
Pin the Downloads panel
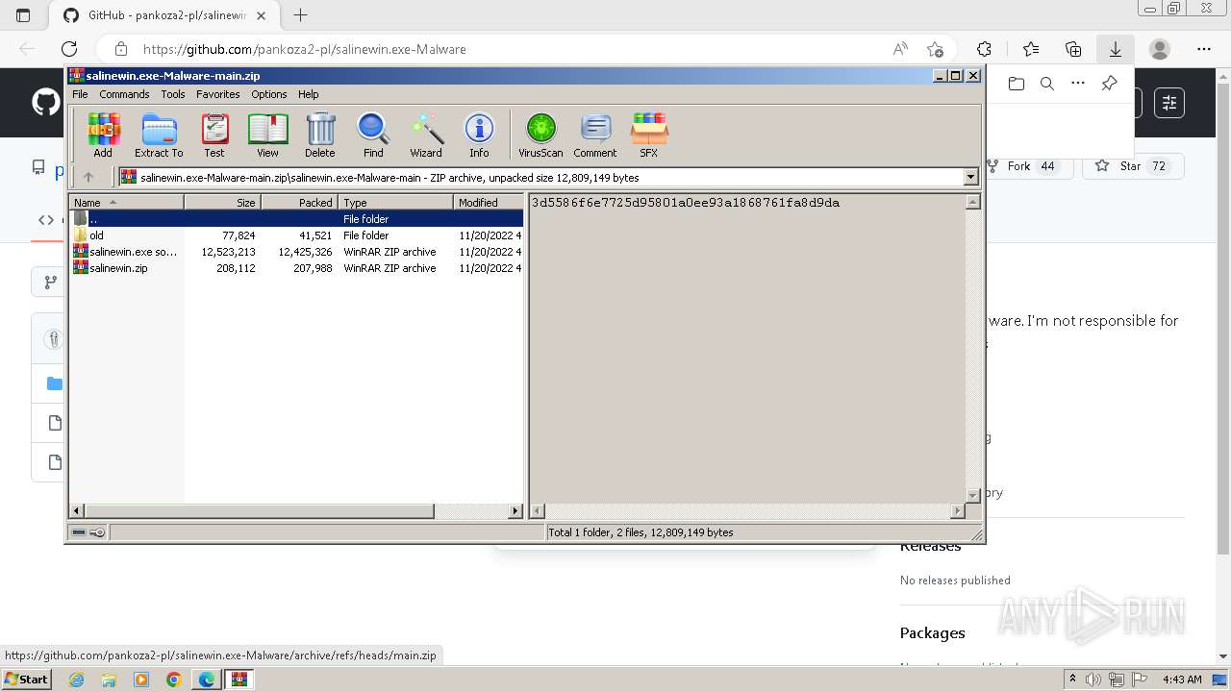pyautogui.click(x=1109, y=84)
